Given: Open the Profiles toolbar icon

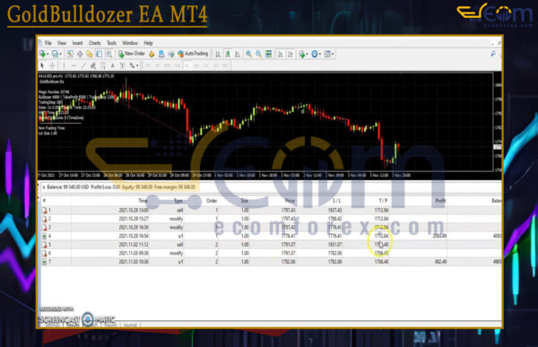Looking at the screenshot, I should click(55, 54).
